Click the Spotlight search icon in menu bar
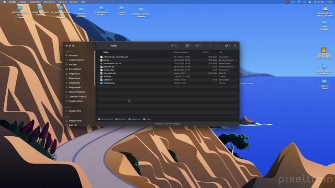The width and height of the screenshot is (335, 188). click(304, 2)
